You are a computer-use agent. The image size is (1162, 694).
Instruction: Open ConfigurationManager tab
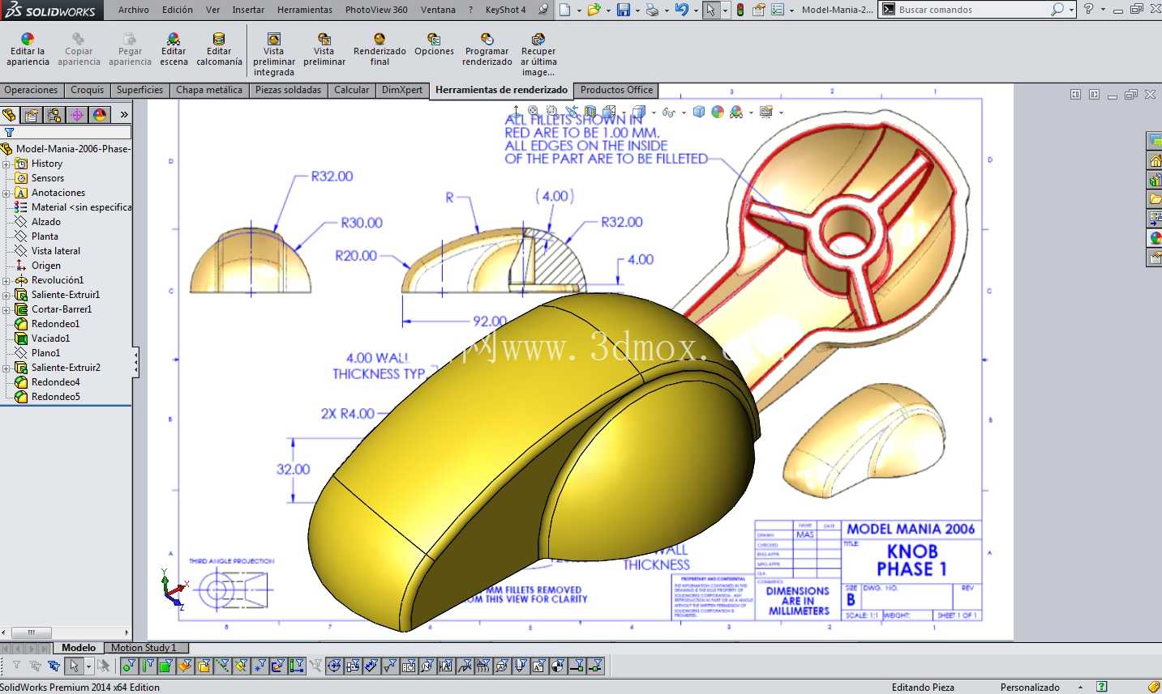[54, 115]
